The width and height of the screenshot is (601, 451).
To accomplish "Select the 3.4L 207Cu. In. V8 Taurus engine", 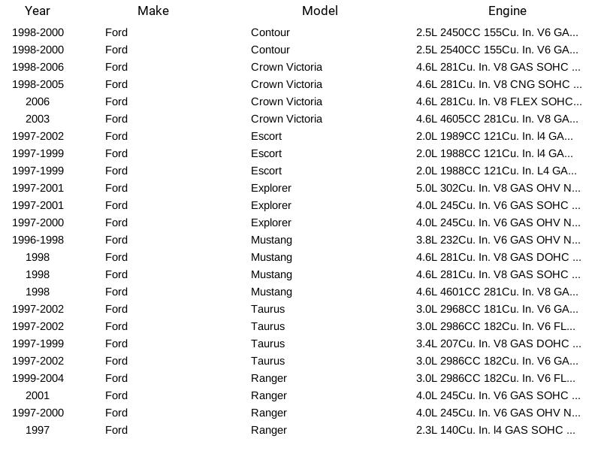I will [498, 344].
